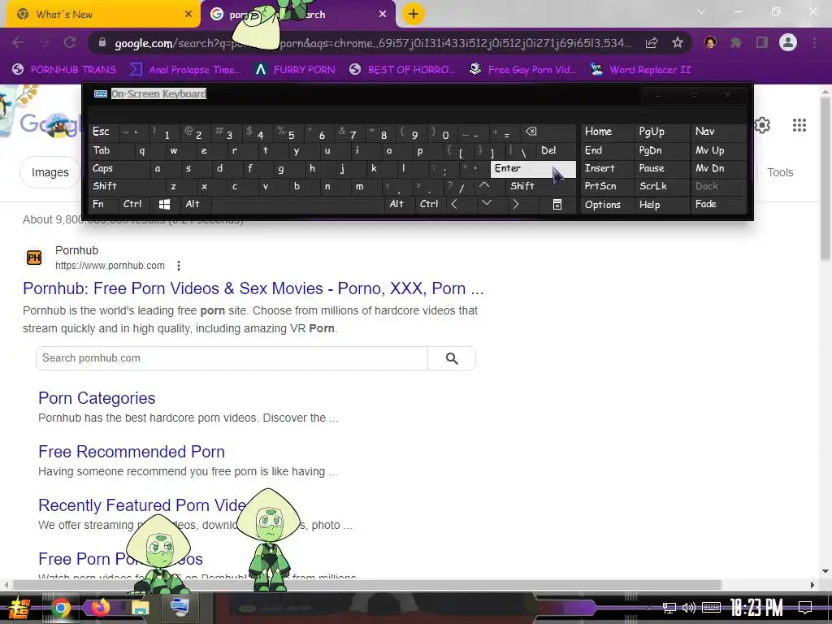Screen dimensions: 832x624
Task: Click the left arrow key on On-Screen Keyboard
Action: click(454, 204)
